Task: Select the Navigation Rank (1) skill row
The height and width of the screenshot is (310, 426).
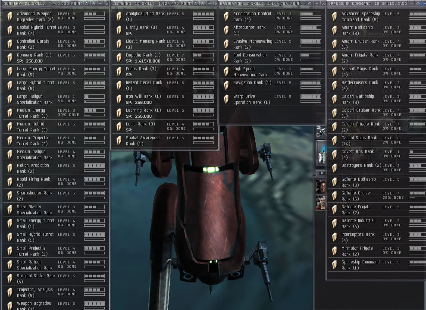Action: (x=272, y=85)
